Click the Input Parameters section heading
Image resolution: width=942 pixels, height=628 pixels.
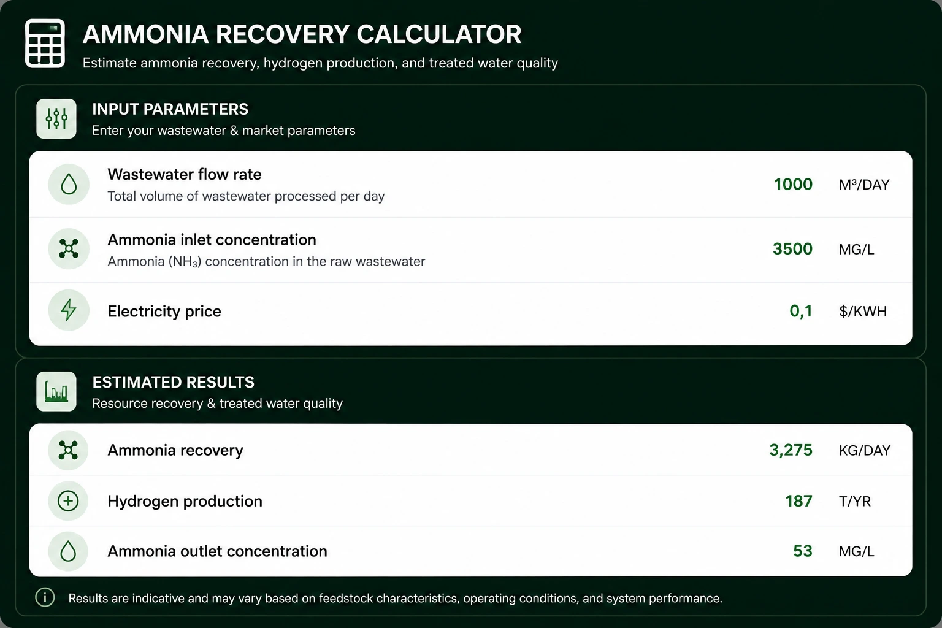[x=170, y=109]
